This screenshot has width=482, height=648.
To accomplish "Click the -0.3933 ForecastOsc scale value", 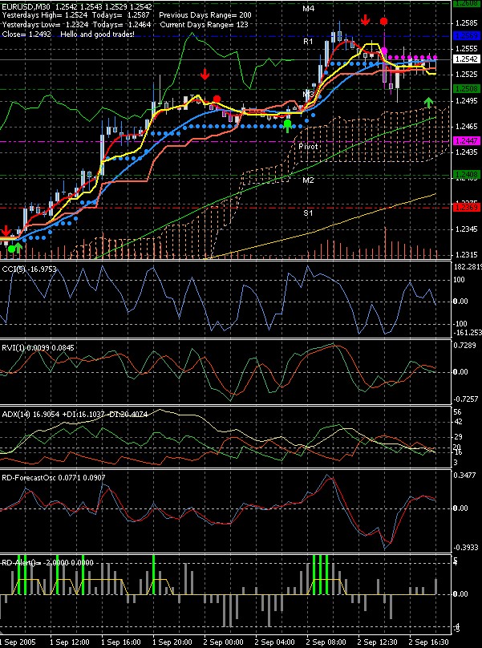I will pyautogui.click(x=467, y=547).
